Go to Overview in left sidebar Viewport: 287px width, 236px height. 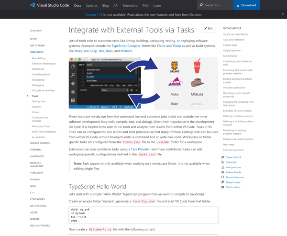tap(36, 31)
